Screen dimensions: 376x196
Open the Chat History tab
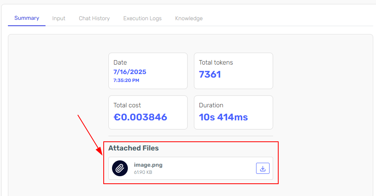94,18
